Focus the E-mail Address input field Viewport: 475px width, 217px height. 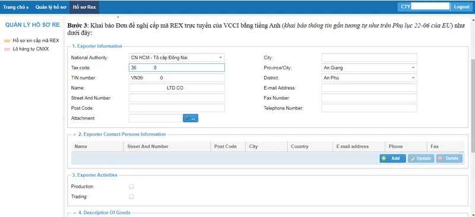click(369, 88)
